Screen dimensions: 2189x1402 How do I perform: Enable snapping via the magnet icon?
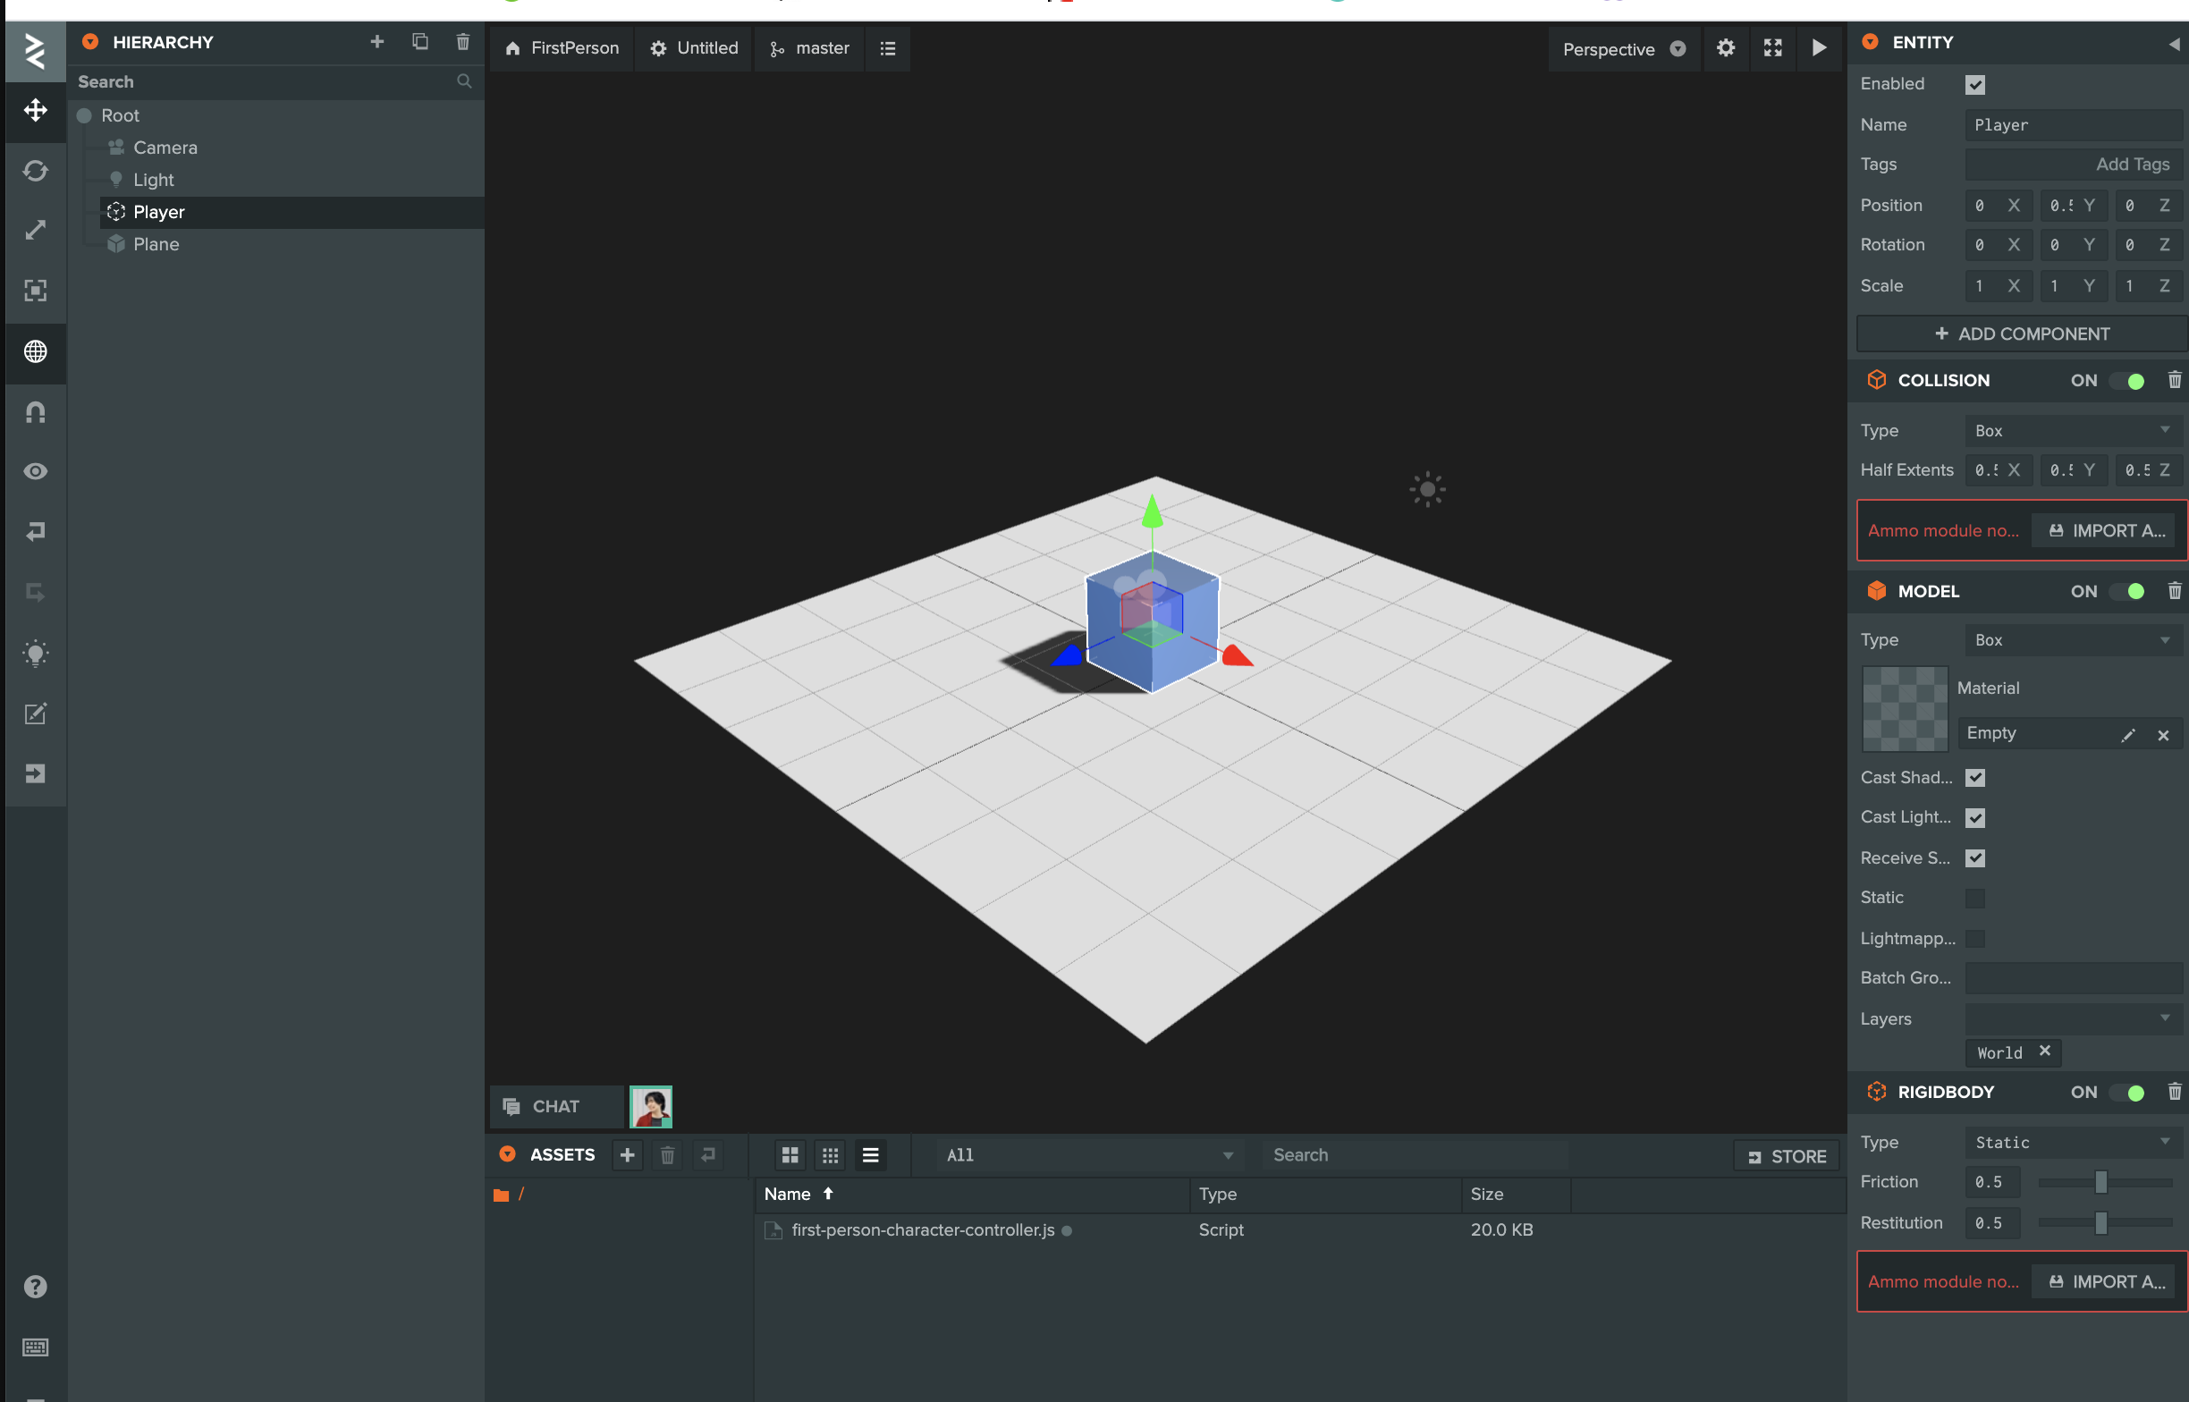(36, 411)
